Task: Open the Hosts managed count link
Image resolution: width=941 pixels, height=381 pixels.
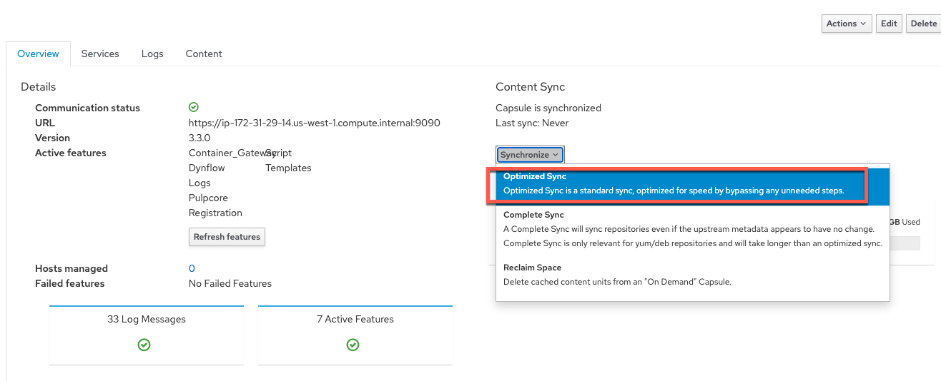Action: [x=192, y=268]
